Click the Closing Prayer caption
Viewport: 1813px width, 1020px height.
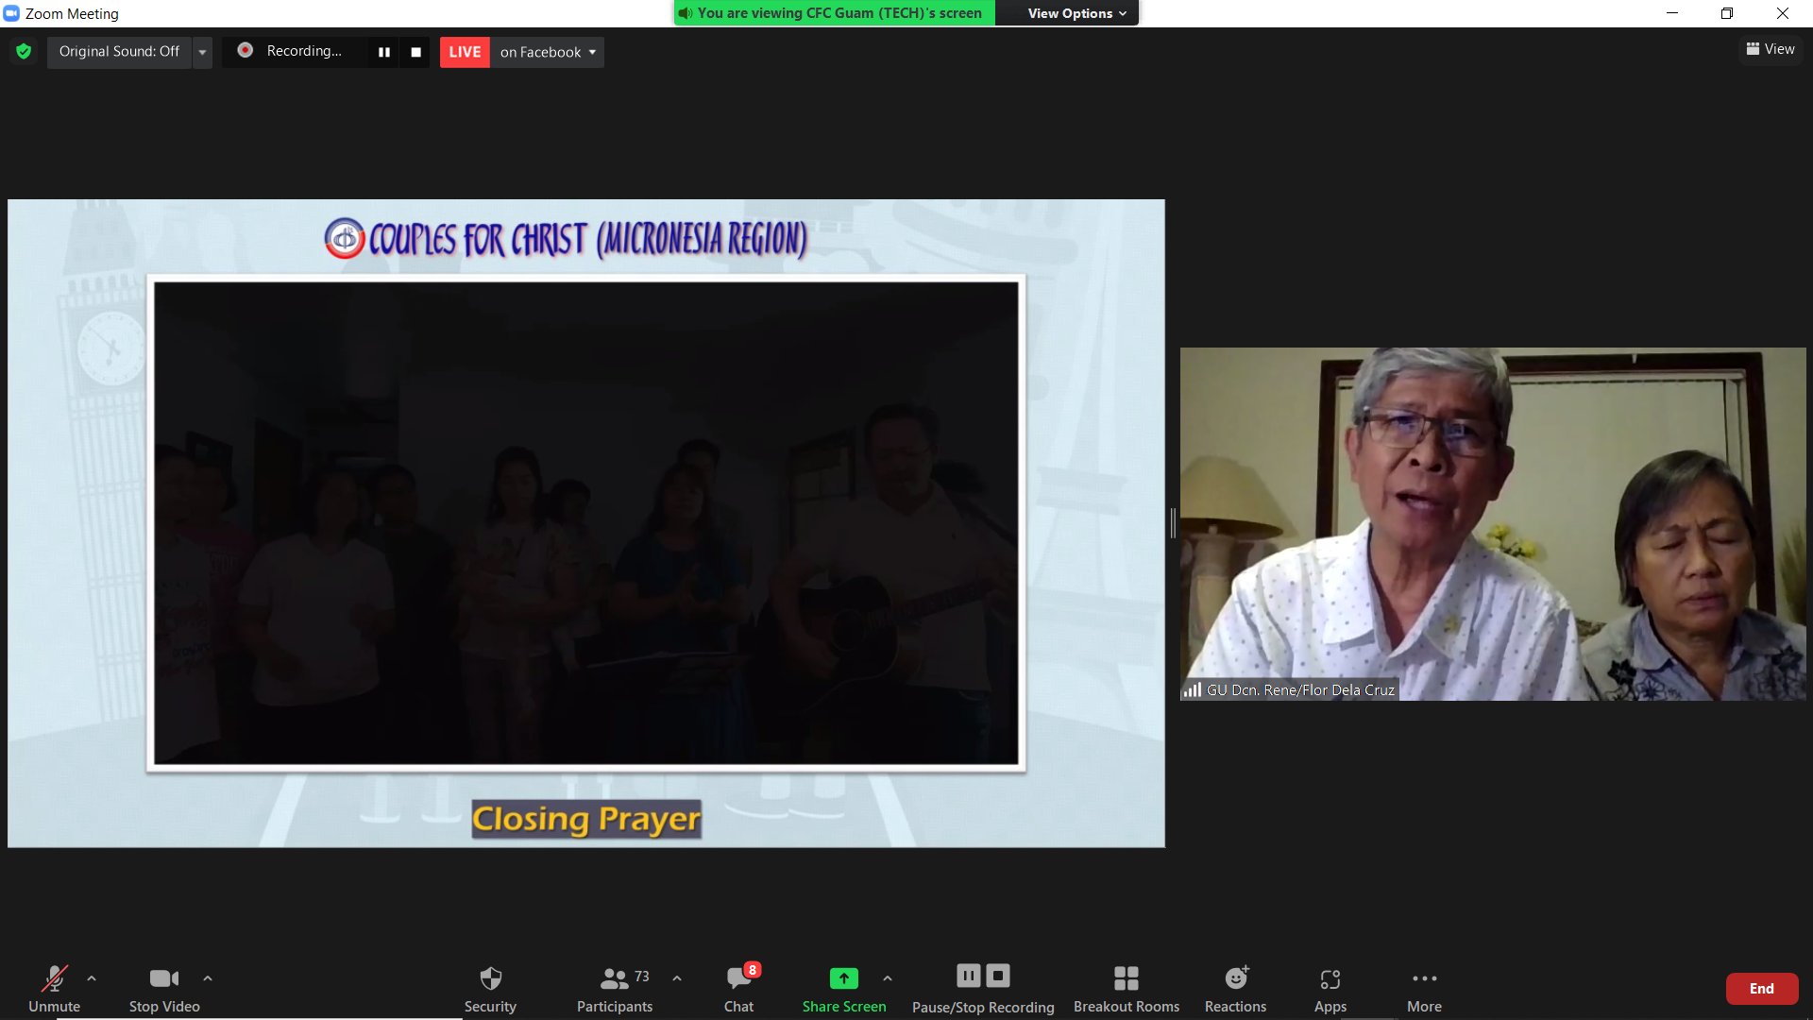point(586,819)
